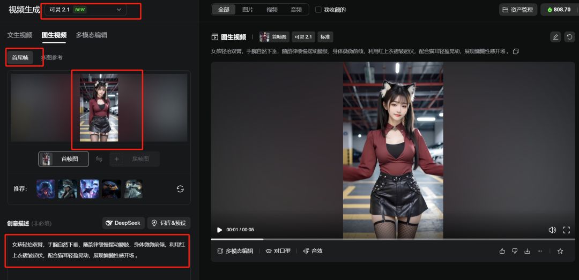Click the video progress bar
Viewport: 579px width, 280px height.
[x=393, y=239]
